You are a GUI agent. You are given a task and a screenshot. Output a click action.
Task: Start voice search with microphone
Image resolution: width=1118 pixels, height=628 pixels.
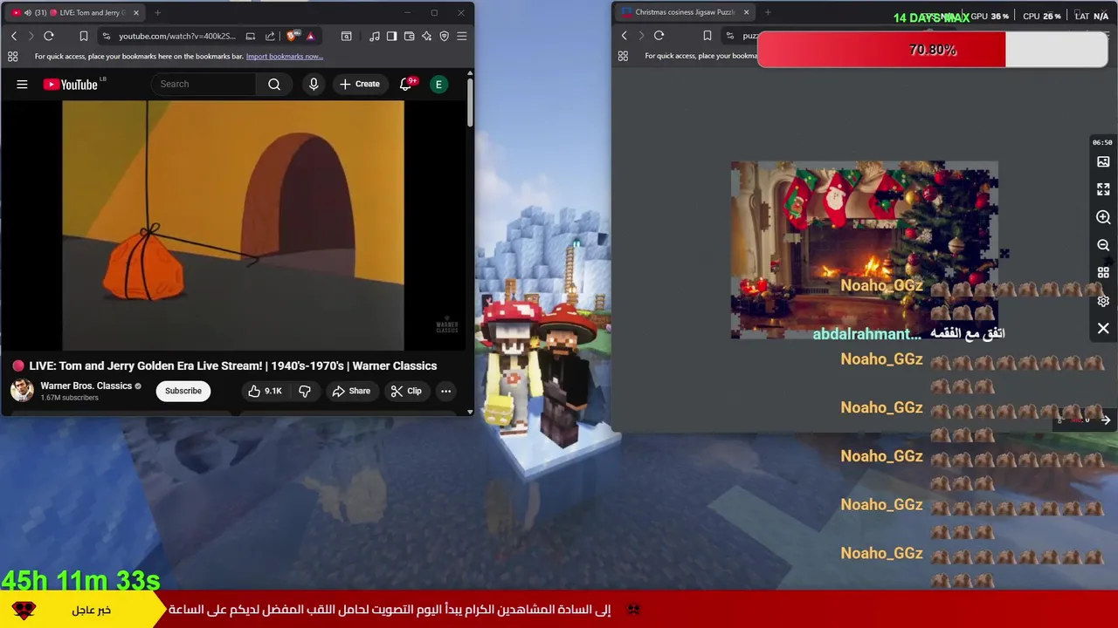(x=314, y=84)
